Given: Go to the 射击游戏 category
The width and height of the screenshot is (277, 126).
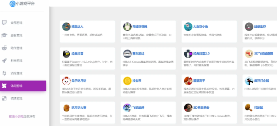Looking at the screenshot, I should [16, 61].
